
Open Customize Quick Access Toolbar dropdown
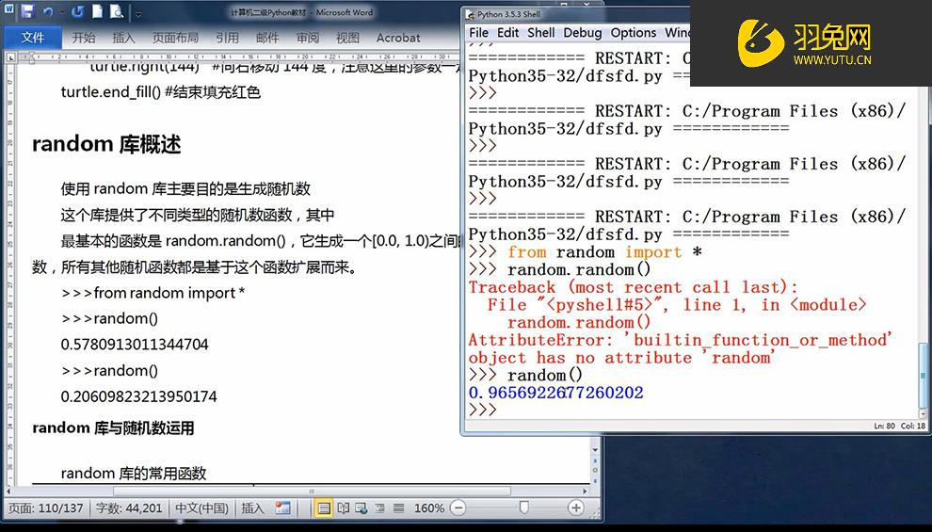[x=137, y=13]
